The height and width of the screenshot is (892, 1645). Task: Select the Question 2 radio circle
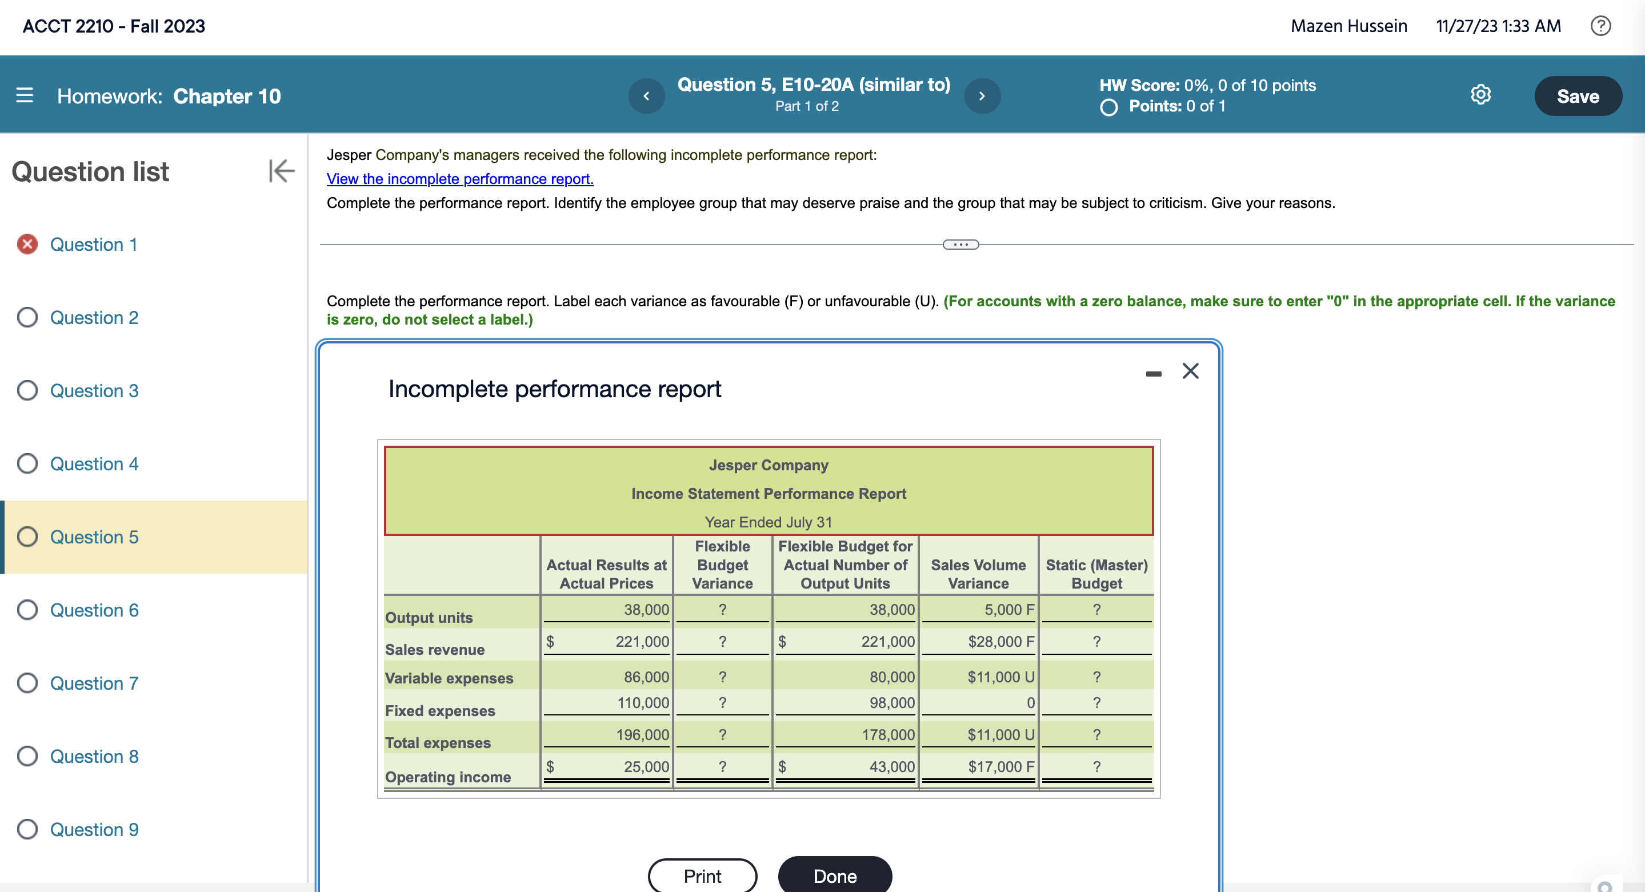(x=27, y=317)
